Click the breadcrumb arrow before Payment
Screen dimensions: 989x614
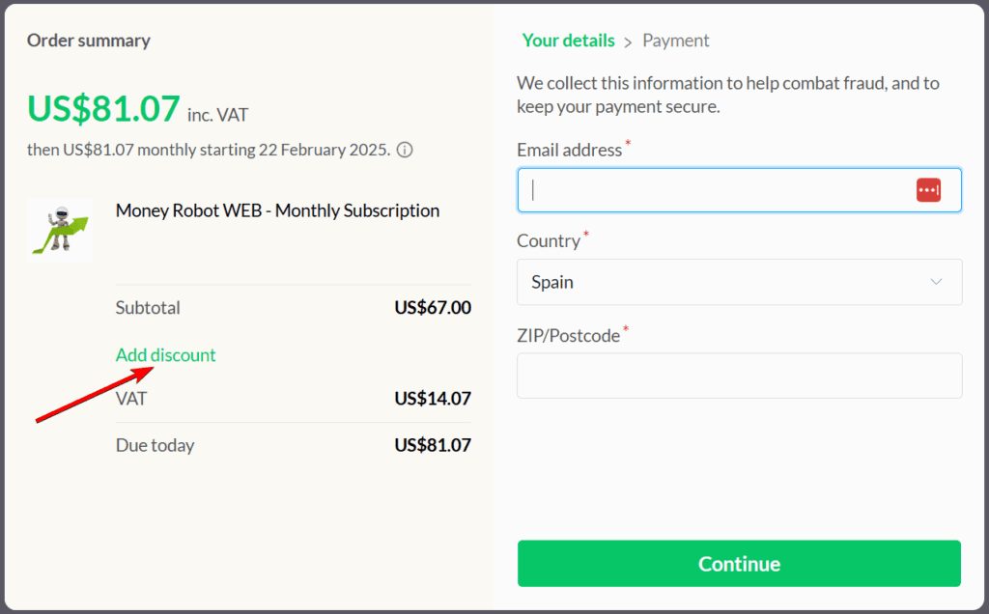click(628, 42)
